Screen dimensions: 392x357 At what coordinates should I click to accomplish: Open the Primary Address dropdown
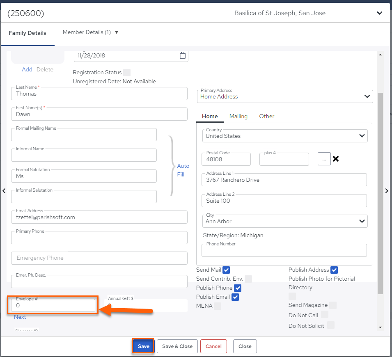click(285, 96)
